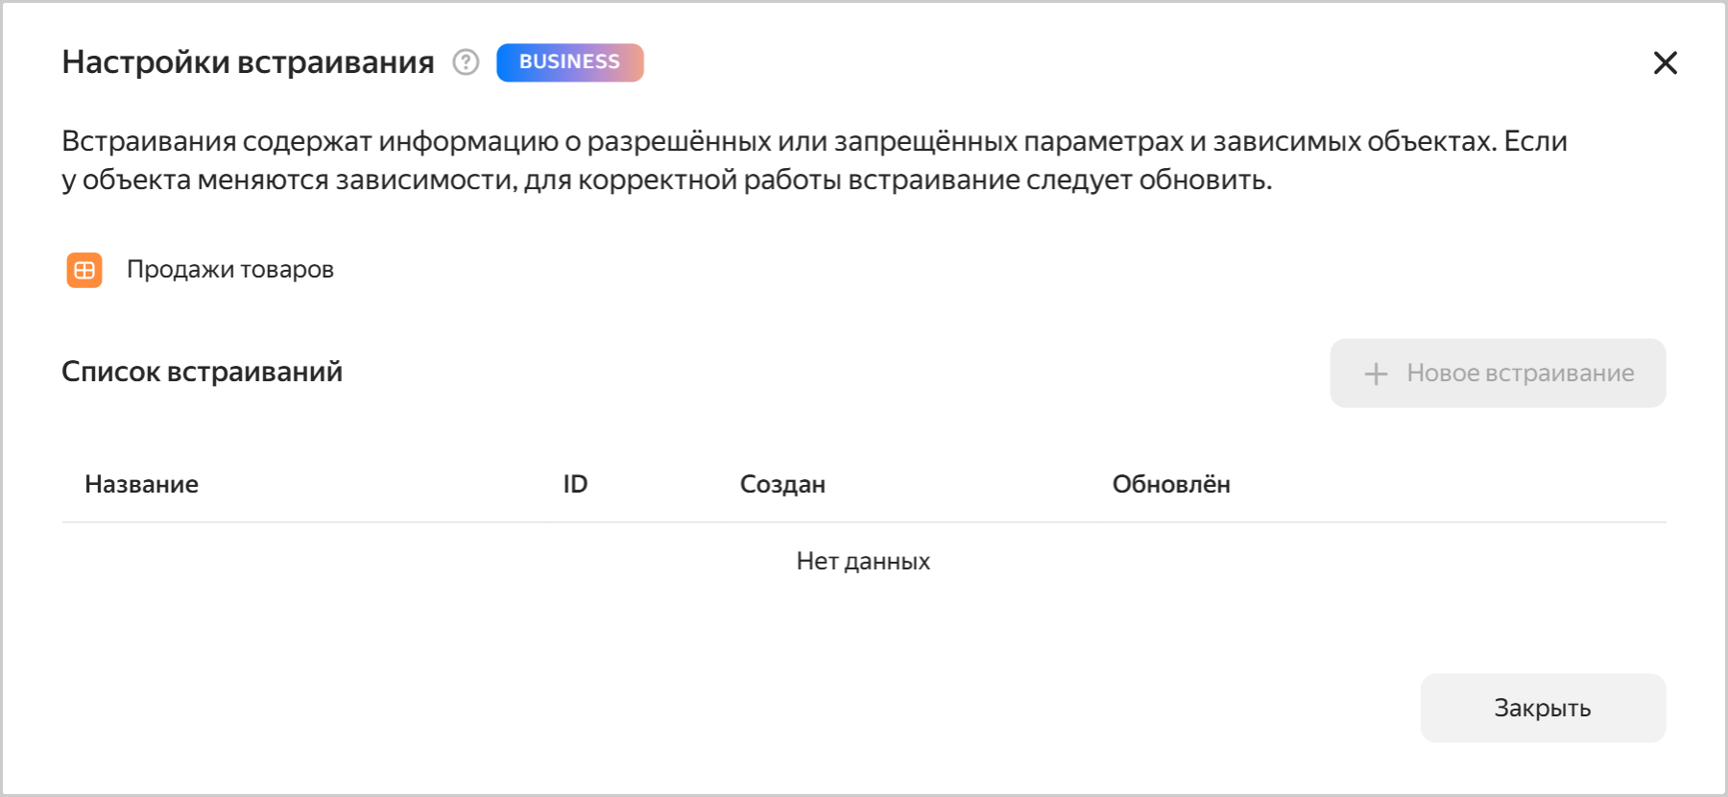1728x797 pixels.
Task: Click the Обновлён column header
Action: (1171, 484)
